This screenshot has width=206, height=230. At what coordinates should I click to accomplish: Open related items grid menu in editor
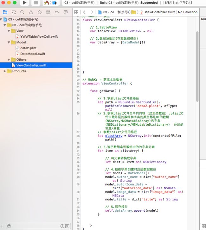(x=76, y=12)
